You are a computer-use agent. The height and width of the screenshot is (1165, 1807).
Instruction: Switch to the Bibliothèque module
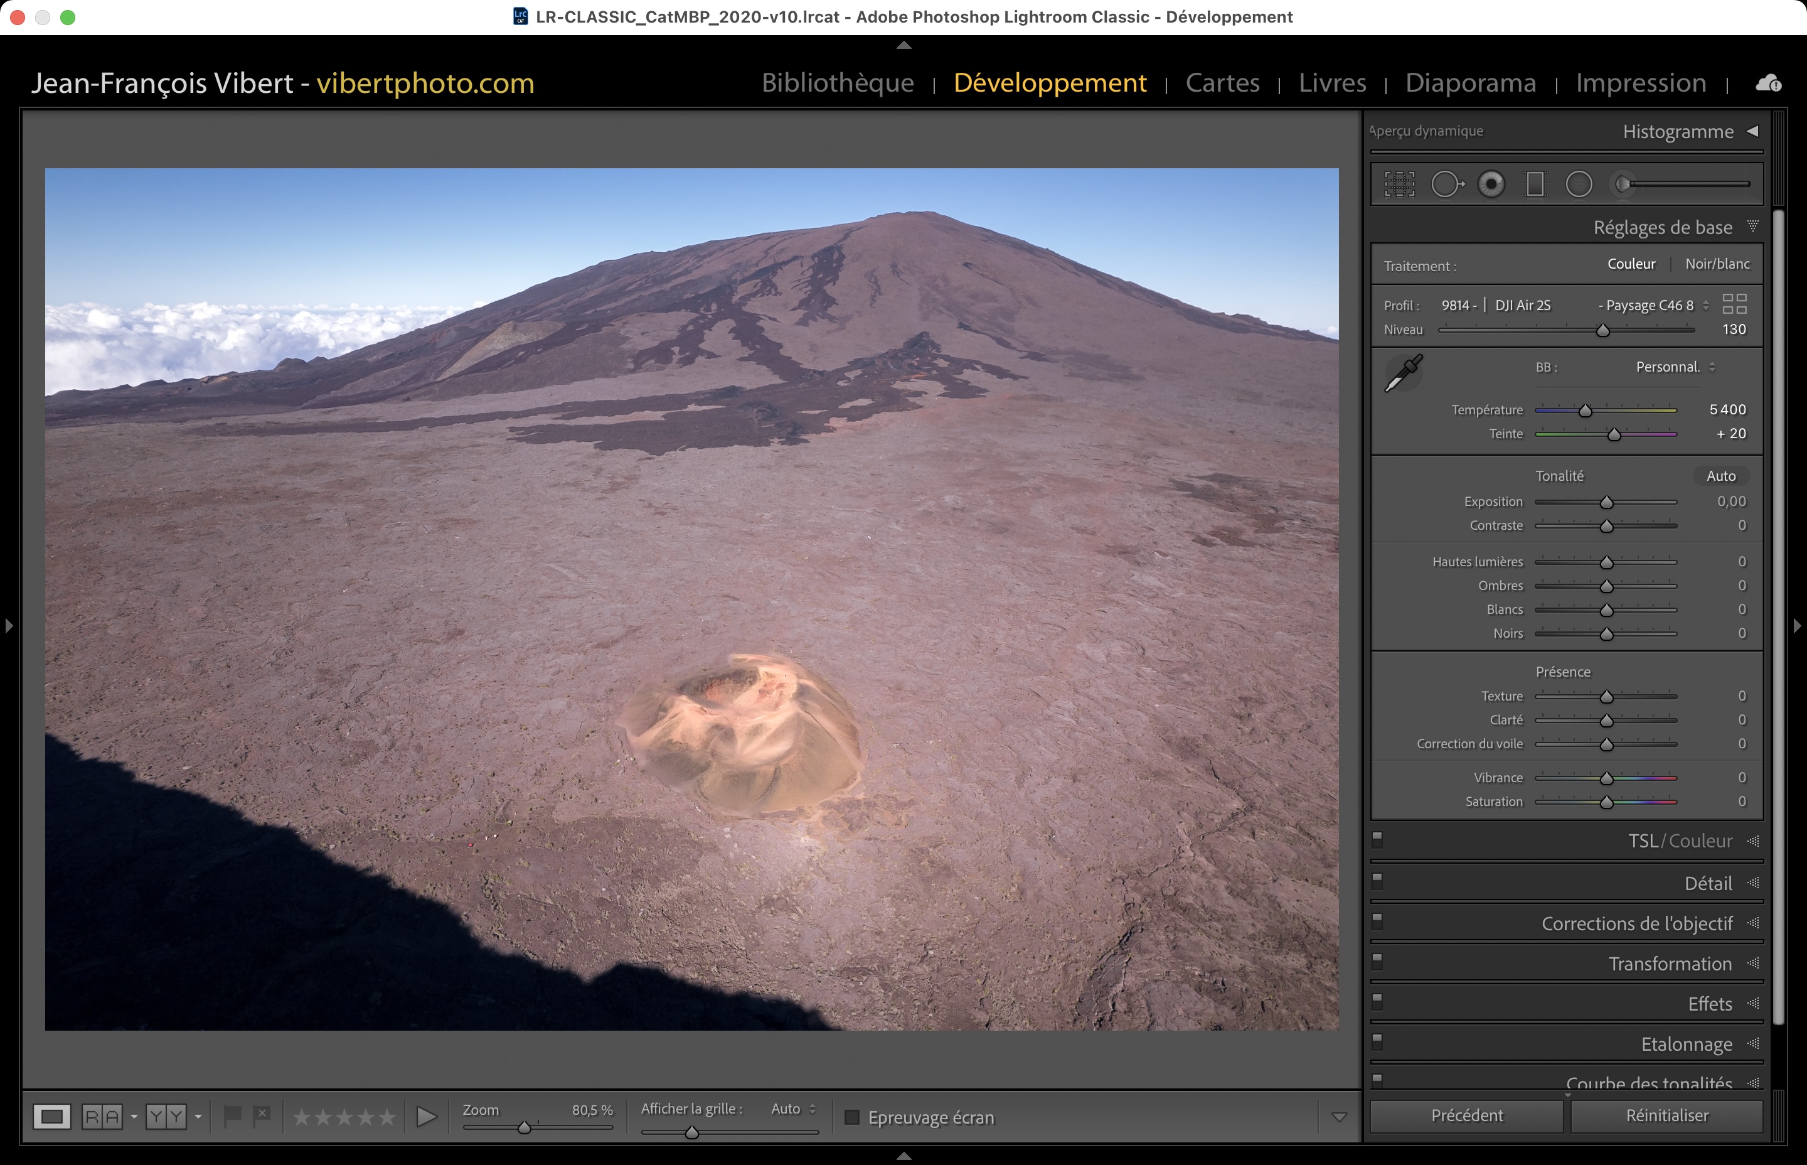837,82
